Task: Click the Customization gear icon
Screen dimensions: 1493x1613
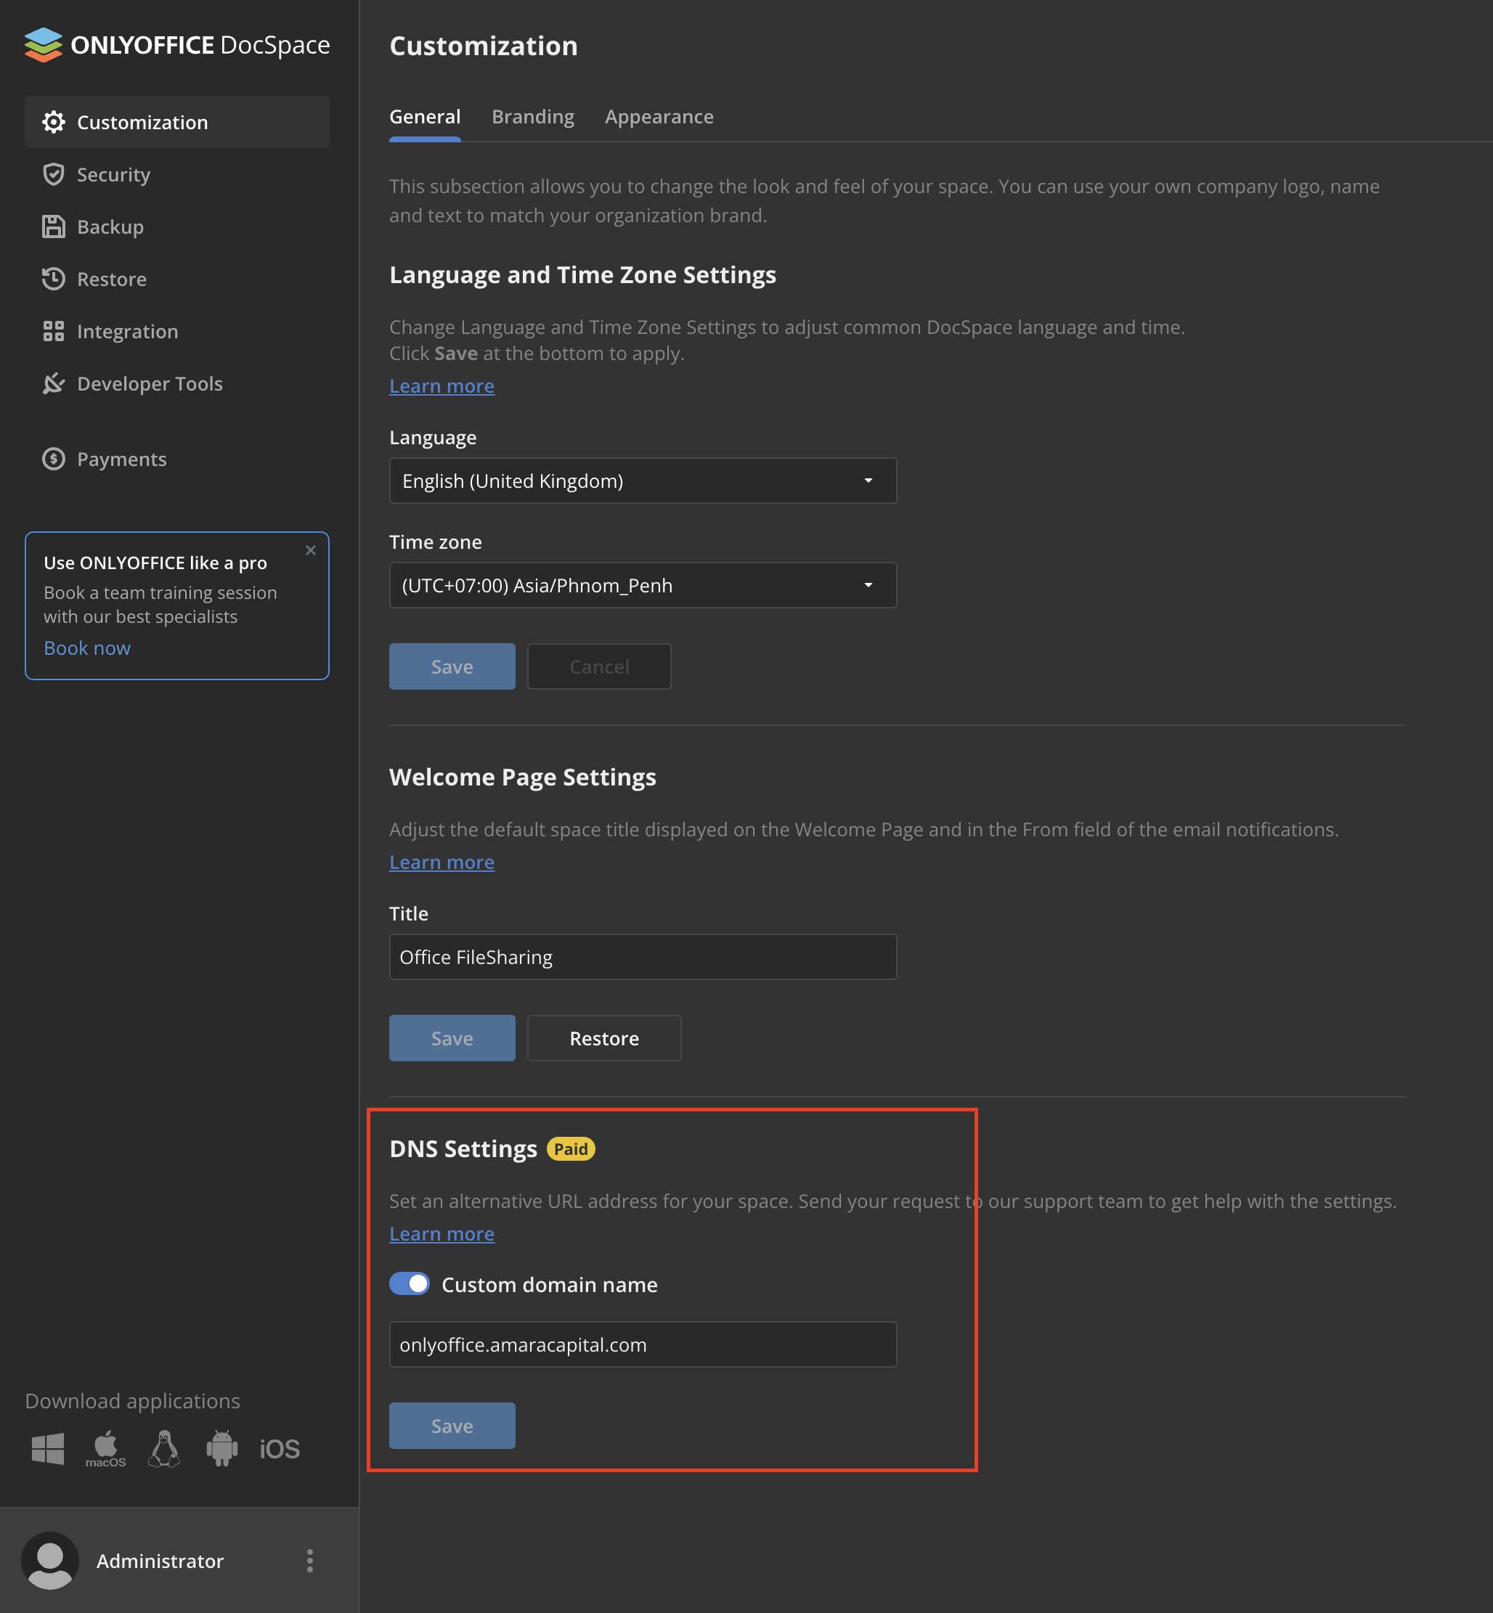Action: click(x=53, y=122)
